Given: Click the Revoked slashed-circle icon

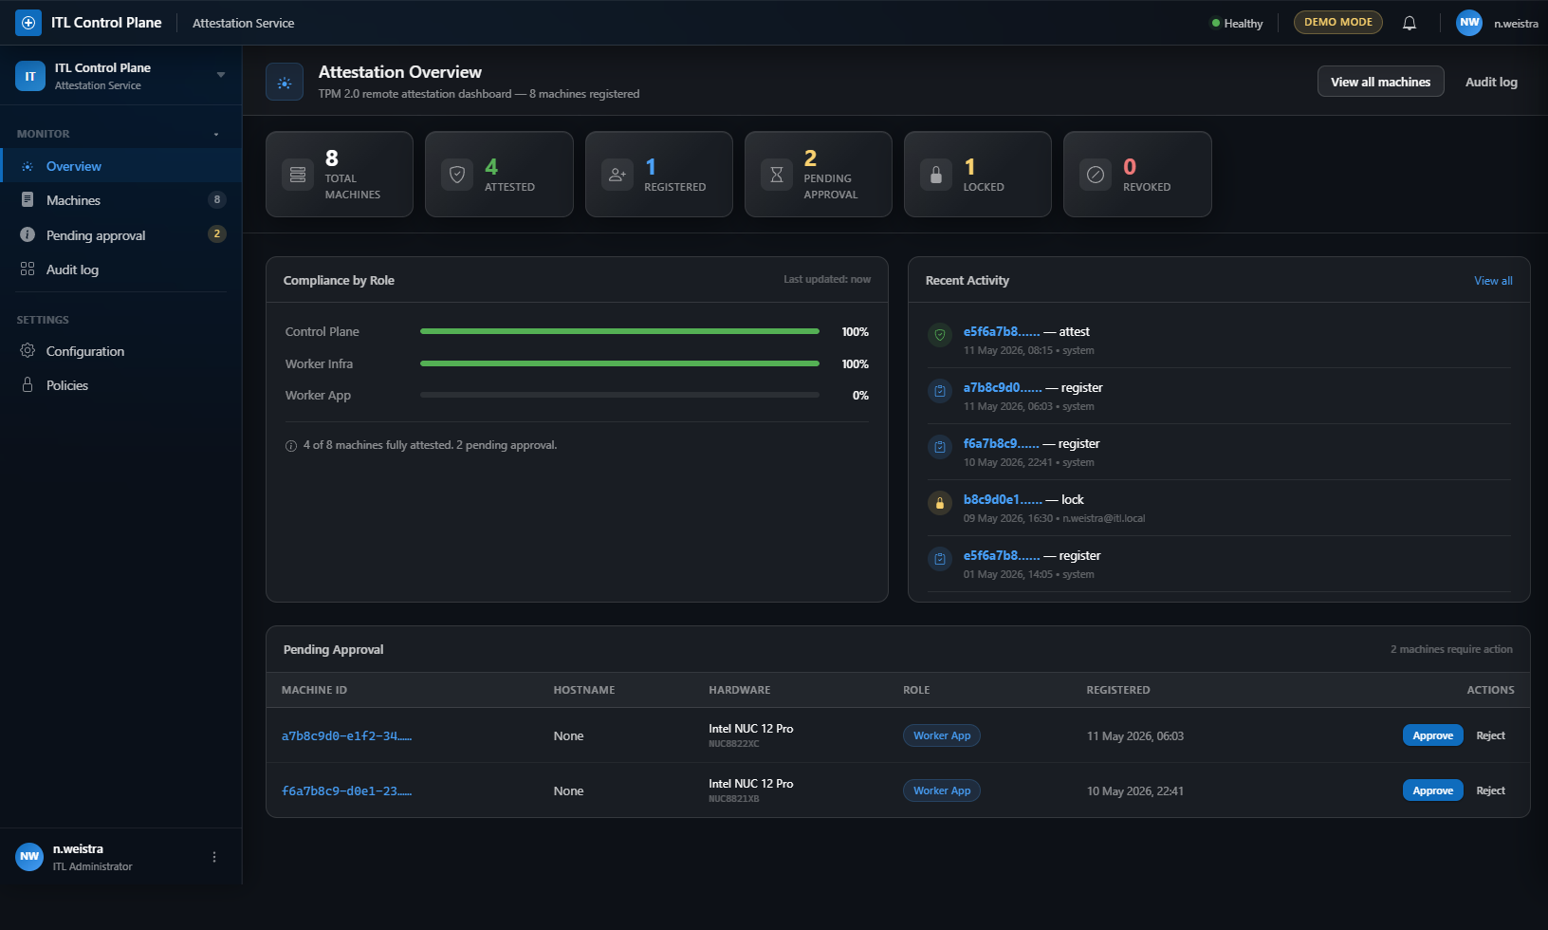Looking at the screenshot, I should (1096, 175).
